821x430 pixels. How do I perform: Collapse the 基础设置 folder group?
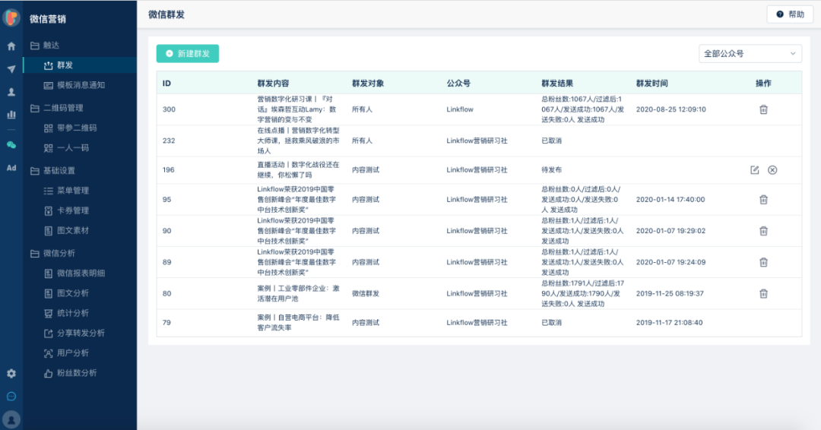click(52, 171)
